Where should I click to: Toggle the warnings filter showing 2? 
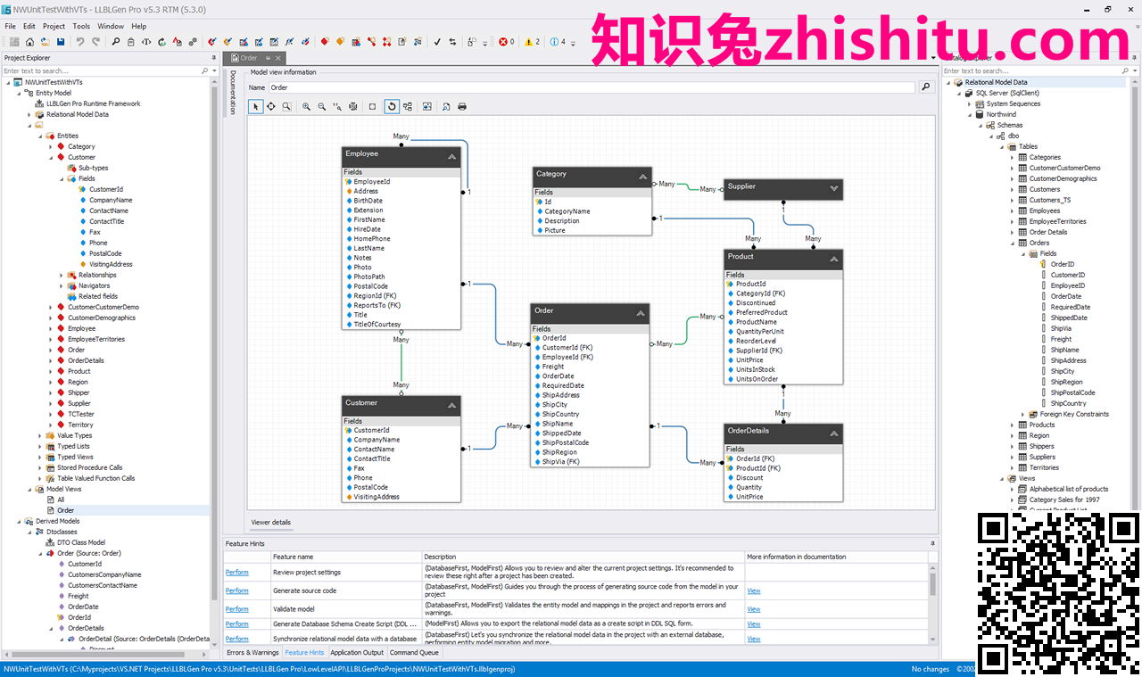532,41
